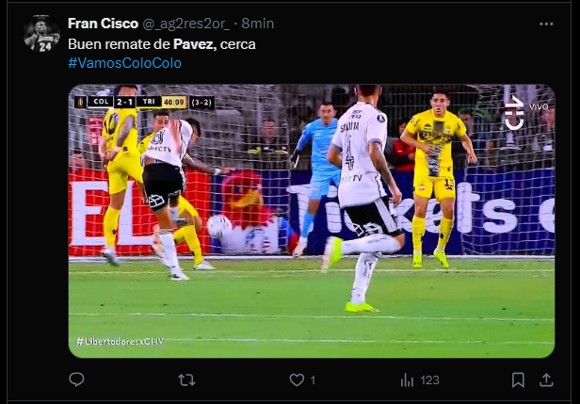The width and height of the screenshot is (580, 404).
Task: Click the #LibertadoresxCHV watermark in video
Action: (120, 341)
